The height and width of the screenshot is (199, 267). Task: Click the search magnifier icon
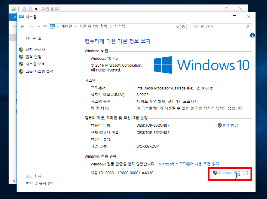(x=248, y=27)
